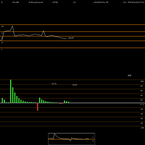
Task: Click the RSI value label 39.07
Action: pos(71,38)
